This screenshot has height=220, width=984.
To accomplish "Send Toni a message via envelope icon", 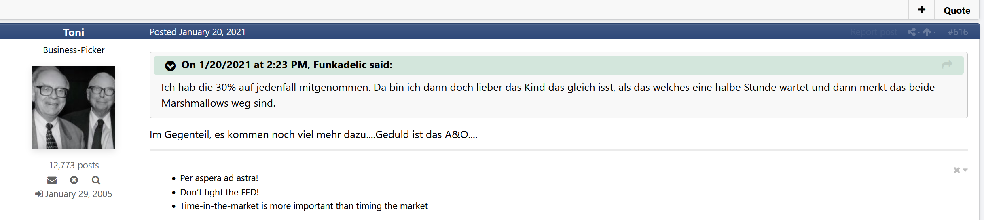I will point(52,180).
